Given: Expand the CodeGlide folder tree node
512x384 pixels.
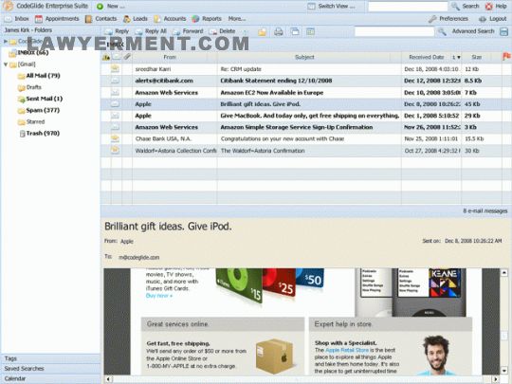Looking at the screenshot, I should 6,42.
